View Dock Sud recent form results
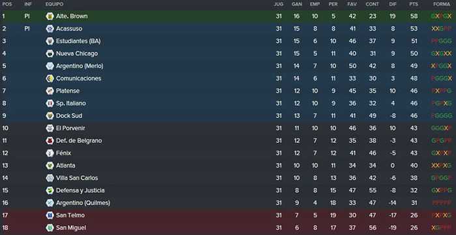Screen dimensions: 456x235 coord(442,116)
